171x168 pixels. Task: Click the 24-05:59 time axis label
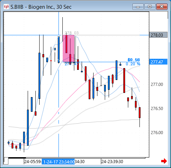[33, 162]
